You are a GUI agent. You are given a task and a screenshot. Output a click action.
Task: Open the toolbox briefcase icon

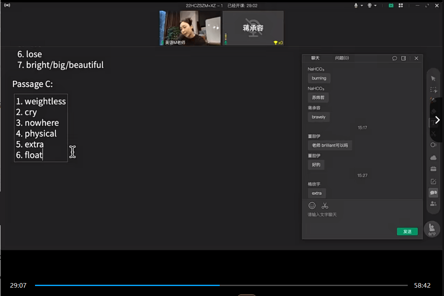433,169
